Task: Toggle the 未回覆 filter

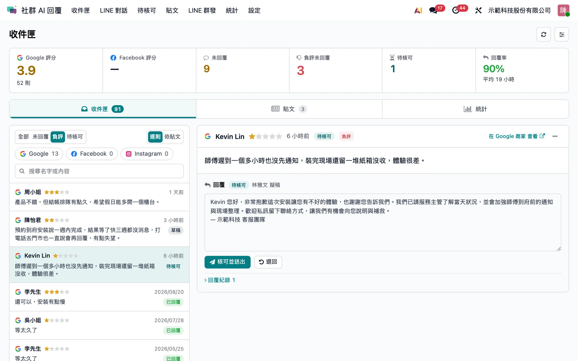Action: tap(40, 136)
